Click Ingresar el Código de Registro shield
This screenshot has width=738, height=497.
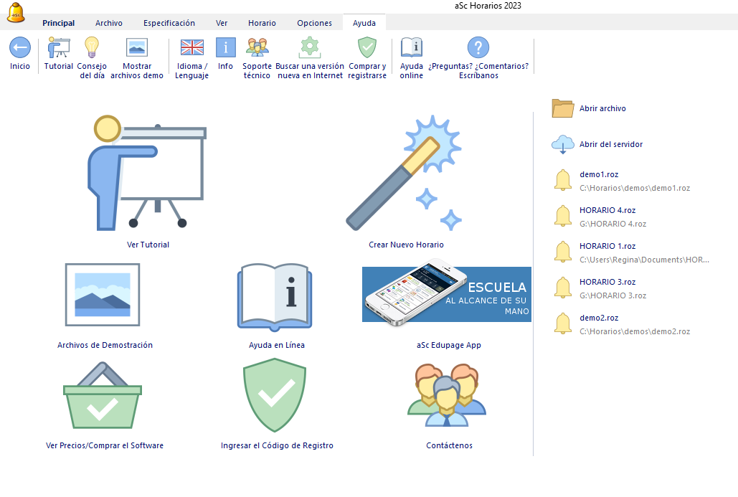coord(275,395)
